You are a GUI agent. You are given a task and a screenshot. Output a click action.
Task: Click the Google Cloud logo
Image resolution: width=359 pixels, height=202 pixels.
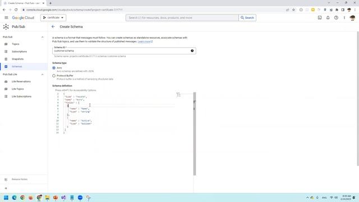pyautogui.click(x=23, y=17)
